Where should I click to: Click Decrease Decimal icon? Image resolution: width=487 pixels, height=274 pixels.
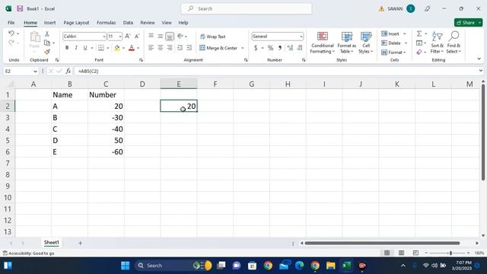click(300, 48)
